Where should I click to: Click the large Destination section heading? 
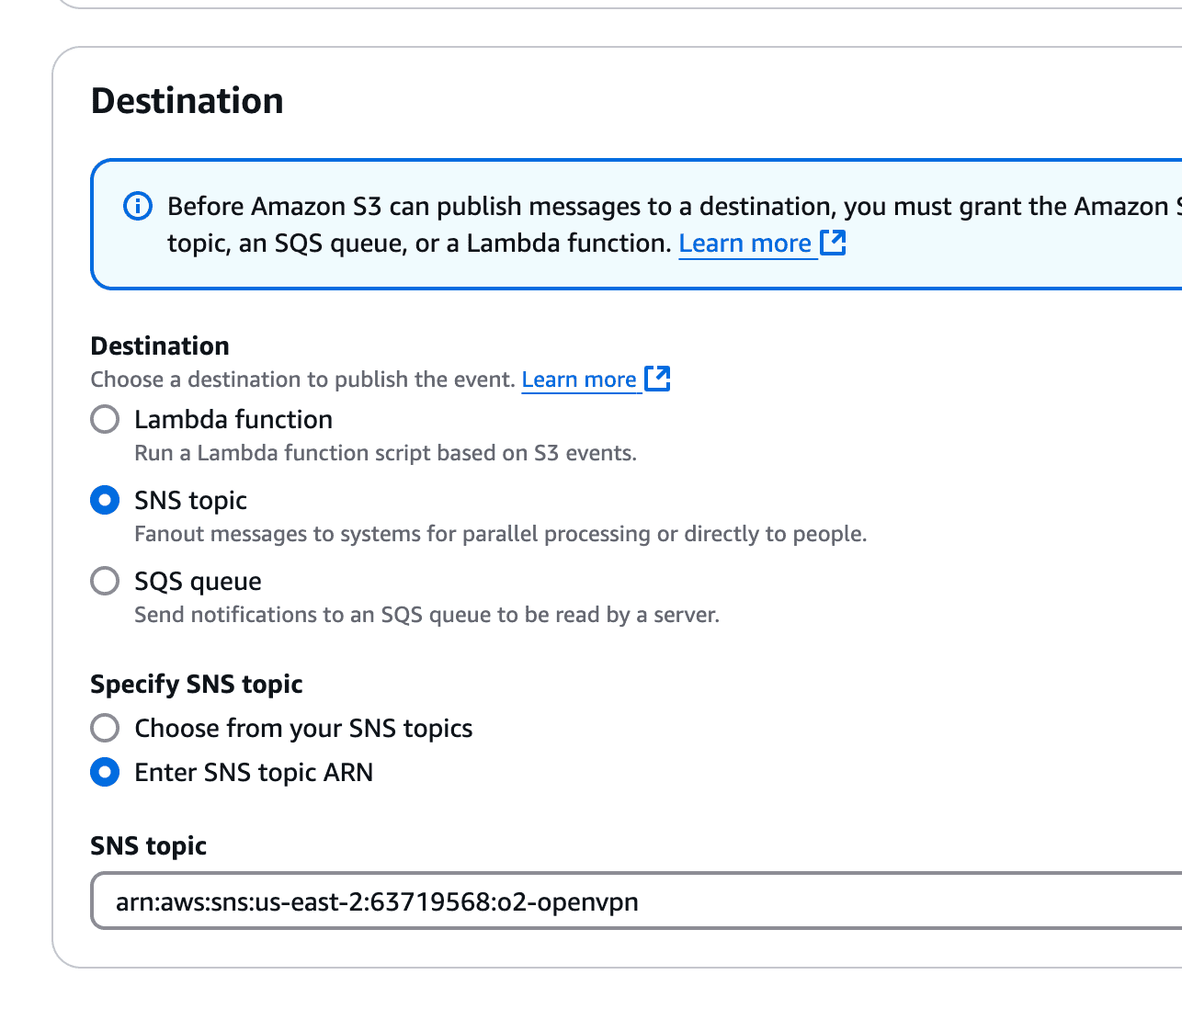click(x=188, y=101)
